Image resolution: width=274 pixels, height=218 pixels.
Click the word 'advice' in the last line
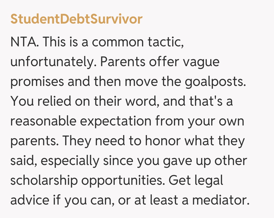pos(30,200)
